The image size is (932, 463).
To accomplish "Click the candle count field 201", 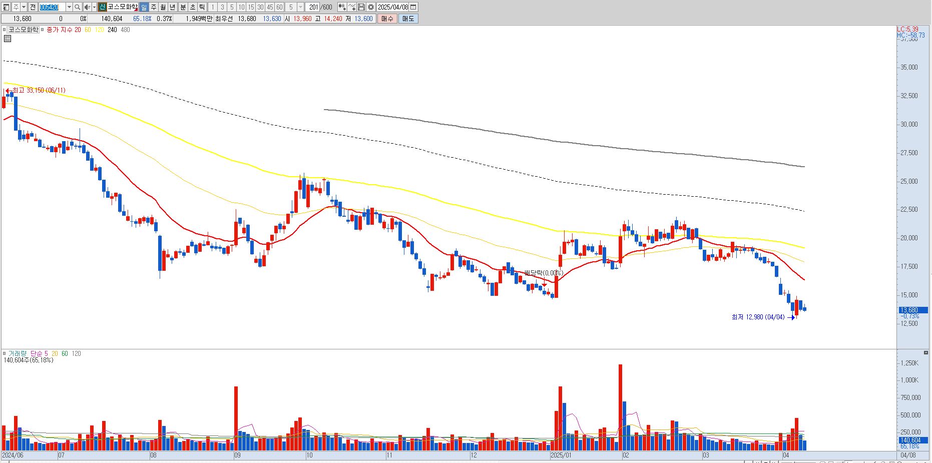I will [x=313, y=7].
